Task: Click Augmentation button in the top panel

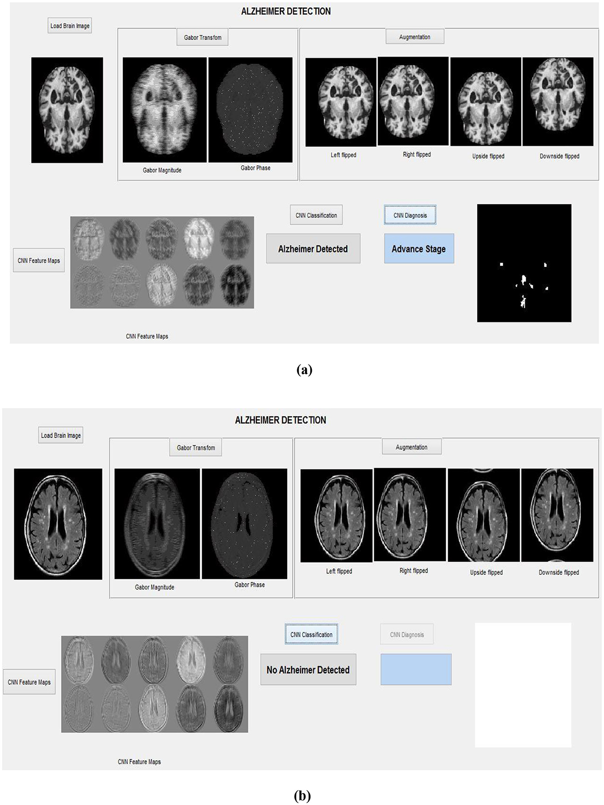Action: (x=415, y=37)
